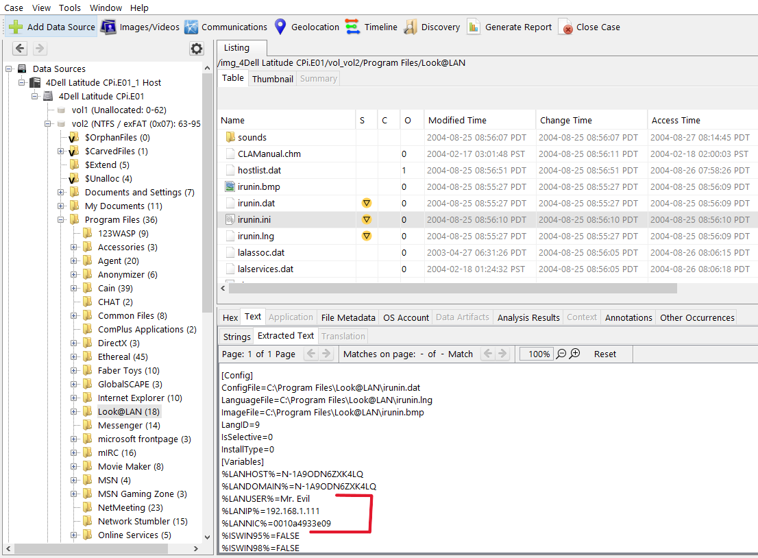
Task: Click the zoom in magnifier icon
Action: pos(575,354)
